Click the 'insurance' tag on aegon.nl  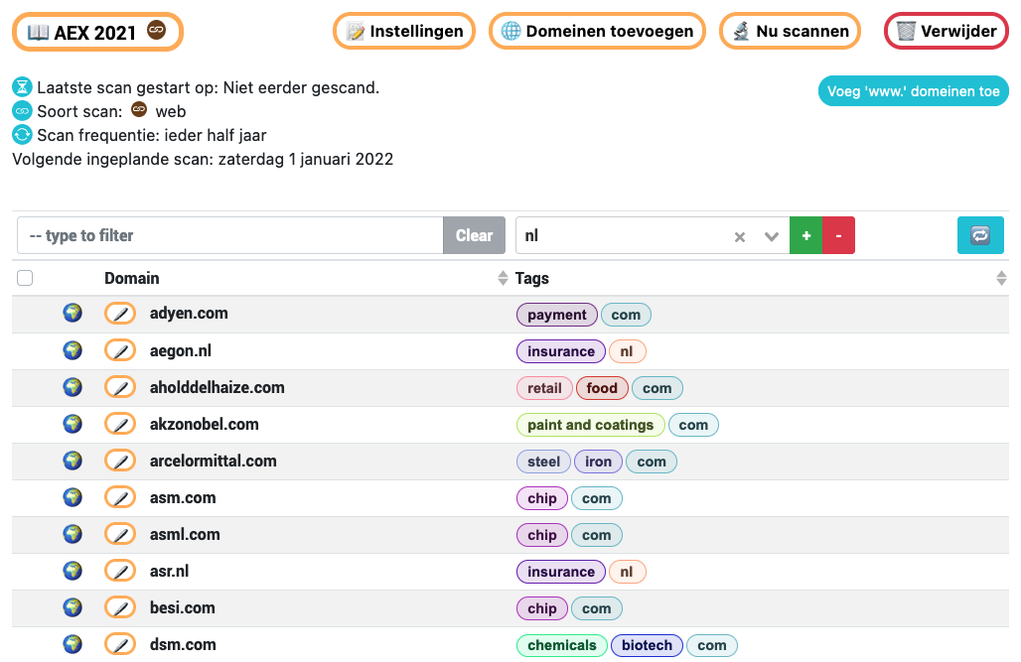560,351
